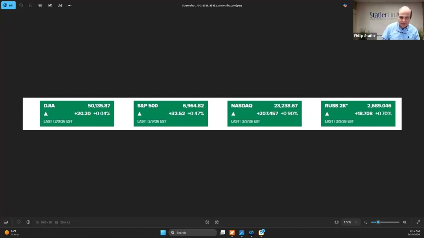The image size is (424, 238).
Task: Click the DJIA change +20.20
Action: point(82,113)
